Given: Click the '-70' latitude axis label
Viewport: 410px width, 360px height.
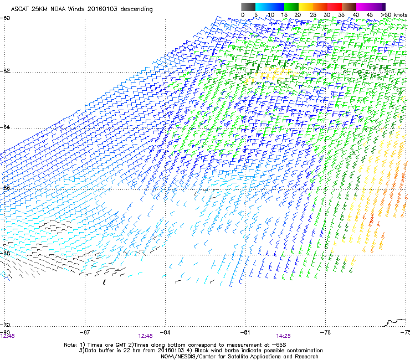Looking at the screenshot, I should (5, 325).
